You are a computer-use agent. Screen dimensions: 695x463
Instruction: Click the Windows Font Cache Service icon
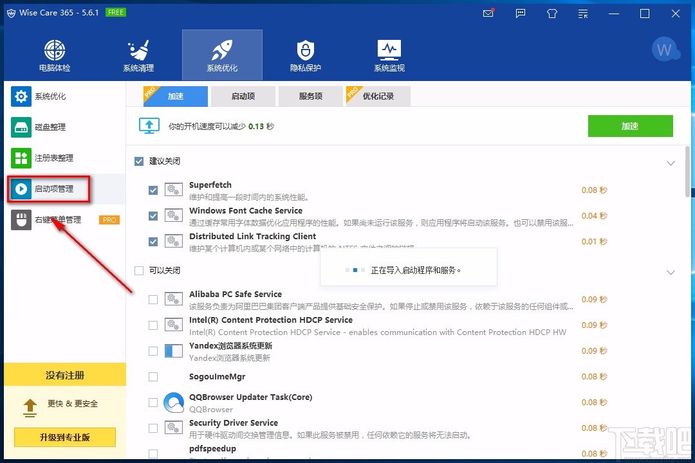pyautogui.click(x=173, y=215)
